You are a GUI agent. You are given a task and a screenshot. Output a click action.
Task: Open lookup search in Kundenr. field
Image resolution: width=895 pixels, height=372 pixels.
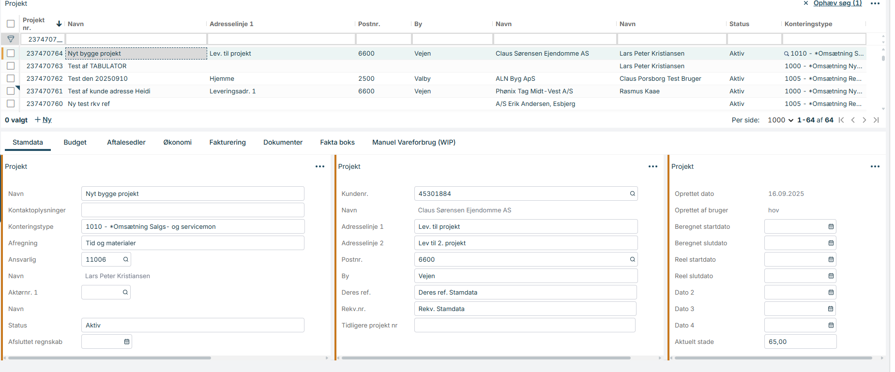[632, 193]
